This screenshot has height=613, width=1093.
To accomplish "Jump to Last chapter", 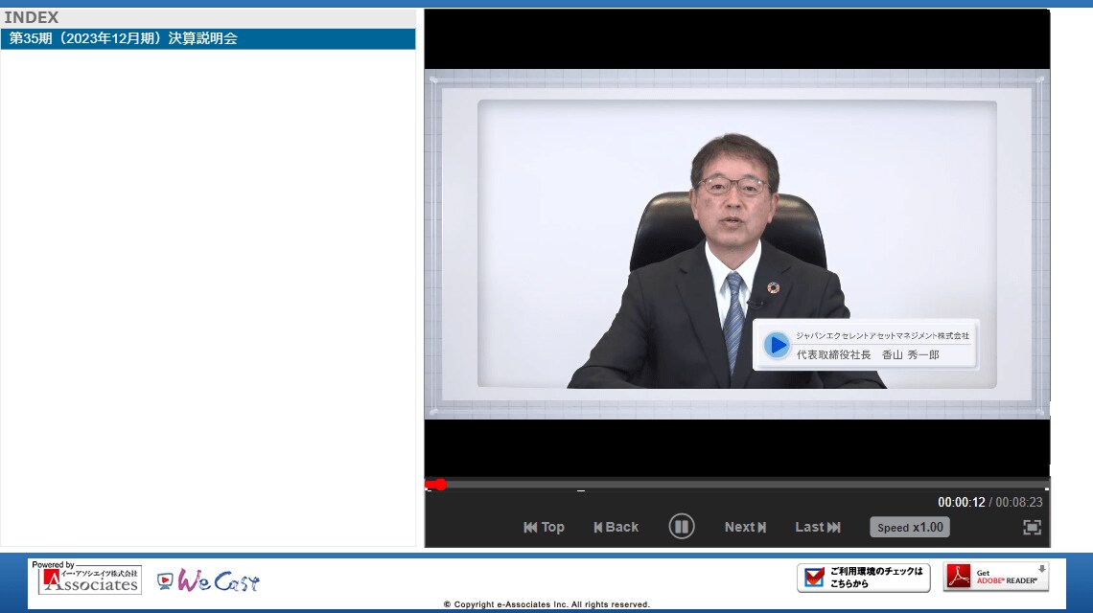I will [x=817, y=527].
